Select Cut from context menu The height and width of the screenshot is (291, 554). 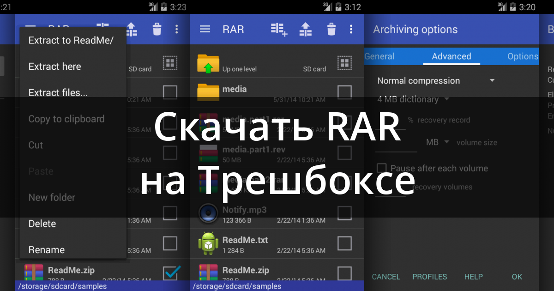tap(36, 145)
